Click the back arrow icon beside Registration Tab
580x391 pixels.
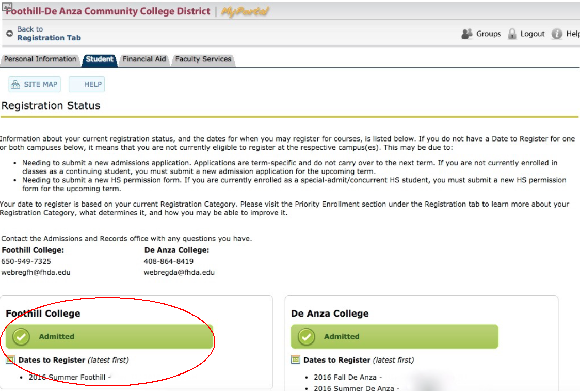[10, 34]
